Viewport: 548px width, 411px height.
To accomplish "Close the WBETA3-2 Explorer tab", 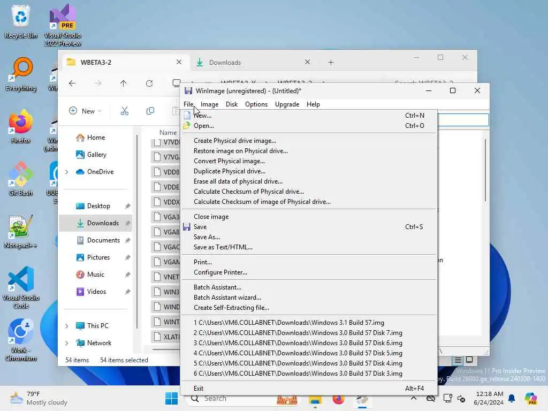I will pyautogui.click(x=179, y=62).
